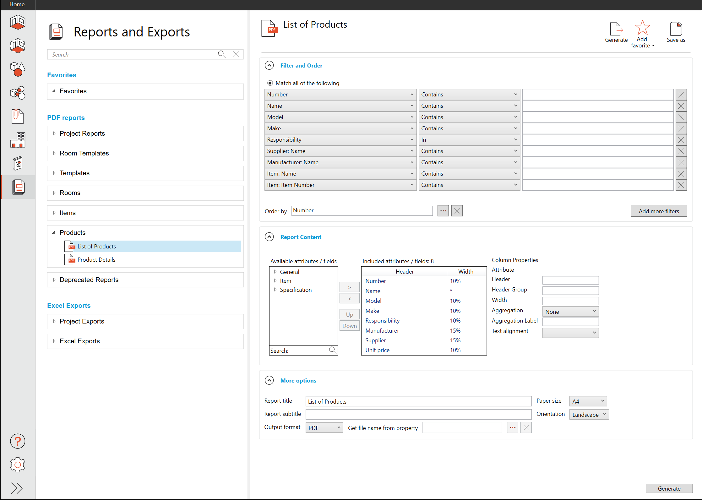The height and width of the screenshot is (500, 702).
Task: Remove the Responsibility filter row
Action: point(681,140)
